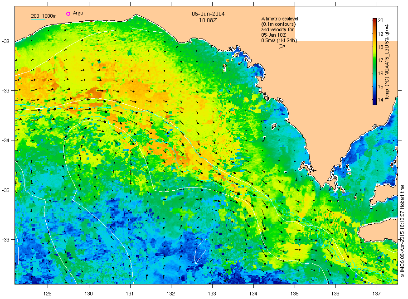Click the '10:08Z' time label
The height and width of the screenshot is (299, 408).
click(x=208, y=20)
